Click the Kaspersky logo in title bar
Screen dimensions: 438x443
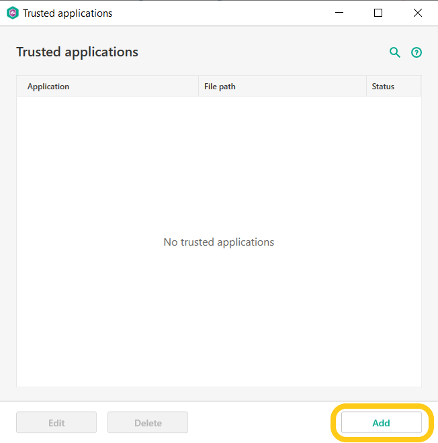pyautogui.click(x=13, y=13)
